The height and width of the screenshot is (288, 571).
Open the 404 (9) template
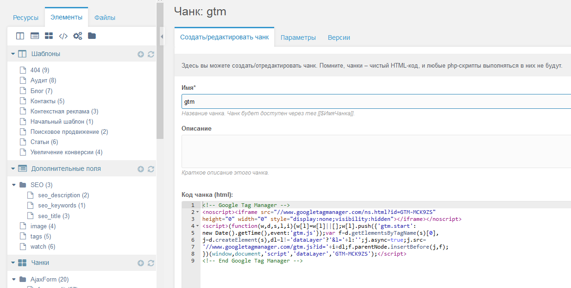[40, 70]
